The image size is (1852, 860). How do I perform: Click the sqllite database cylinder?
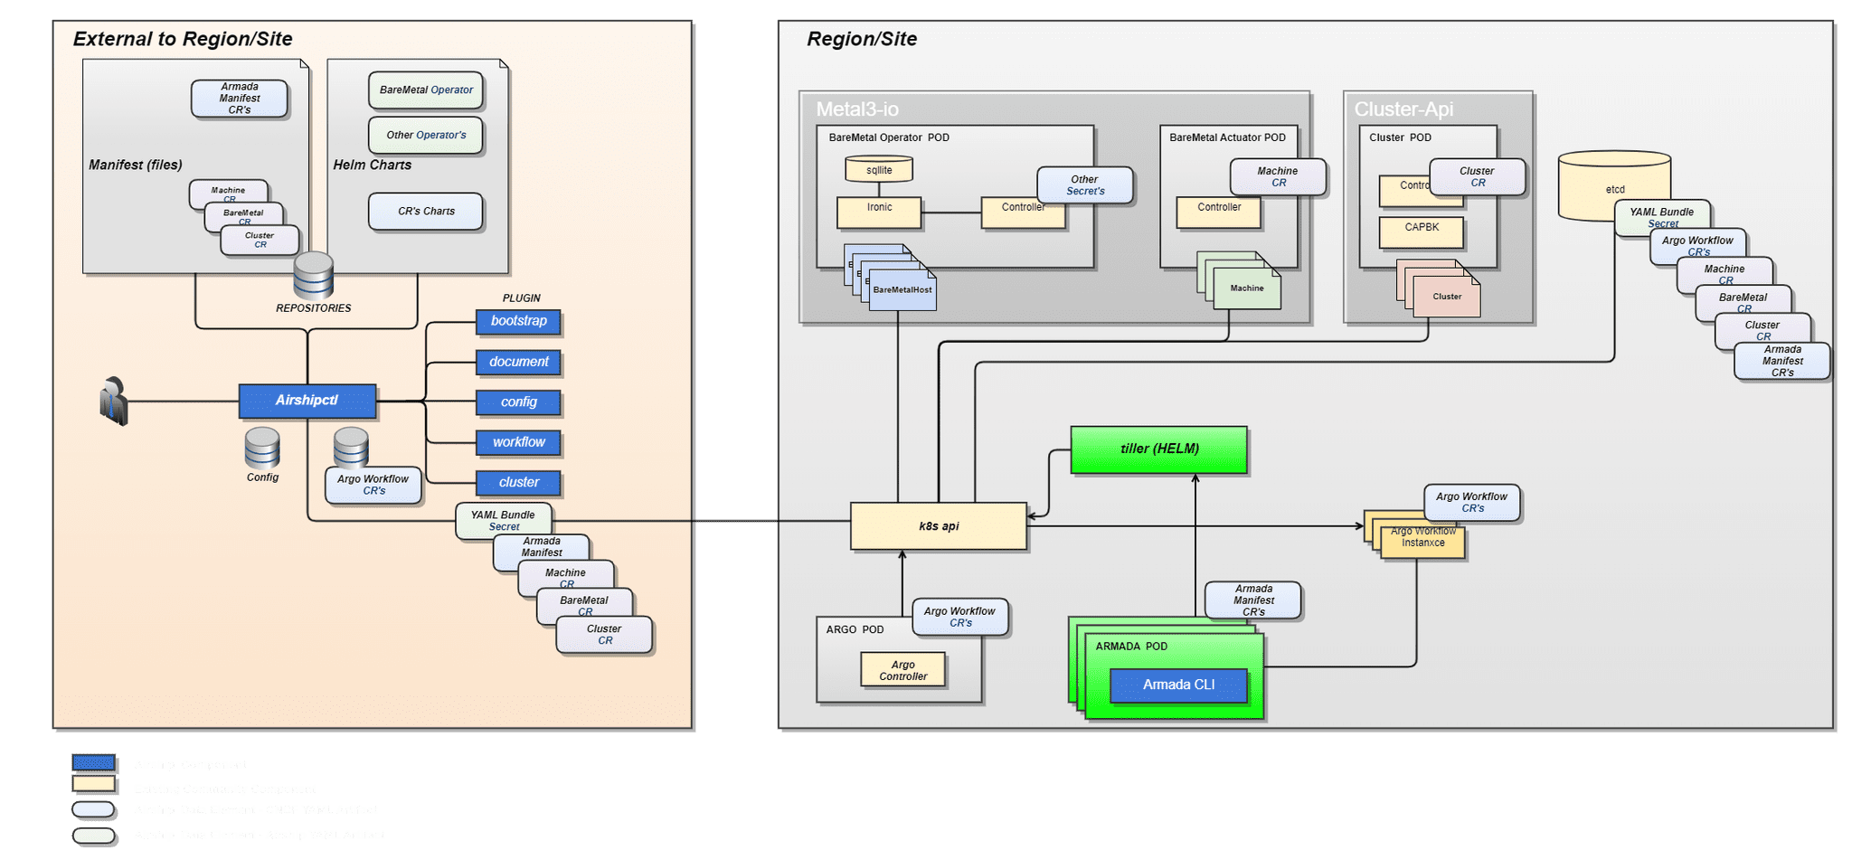tap(879, 169)
